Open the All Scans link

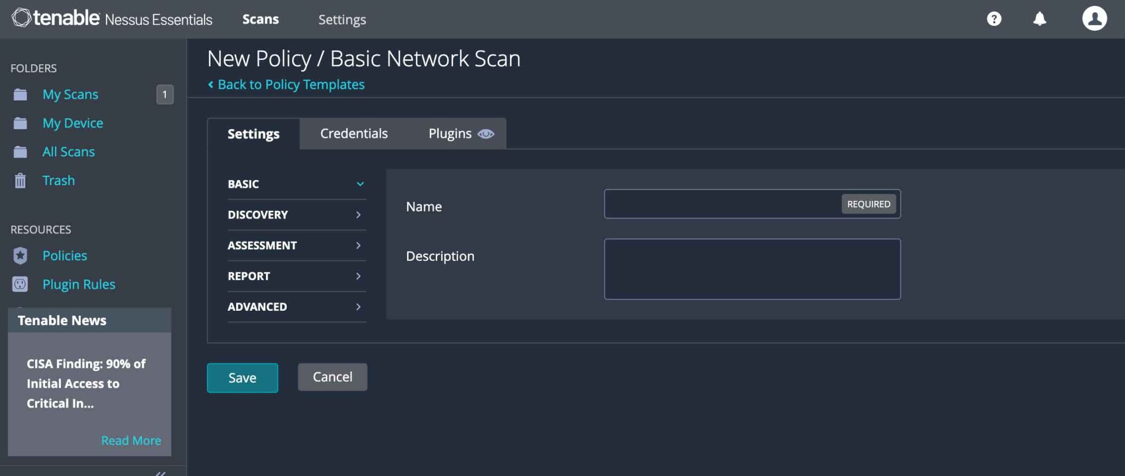point(69,152)
